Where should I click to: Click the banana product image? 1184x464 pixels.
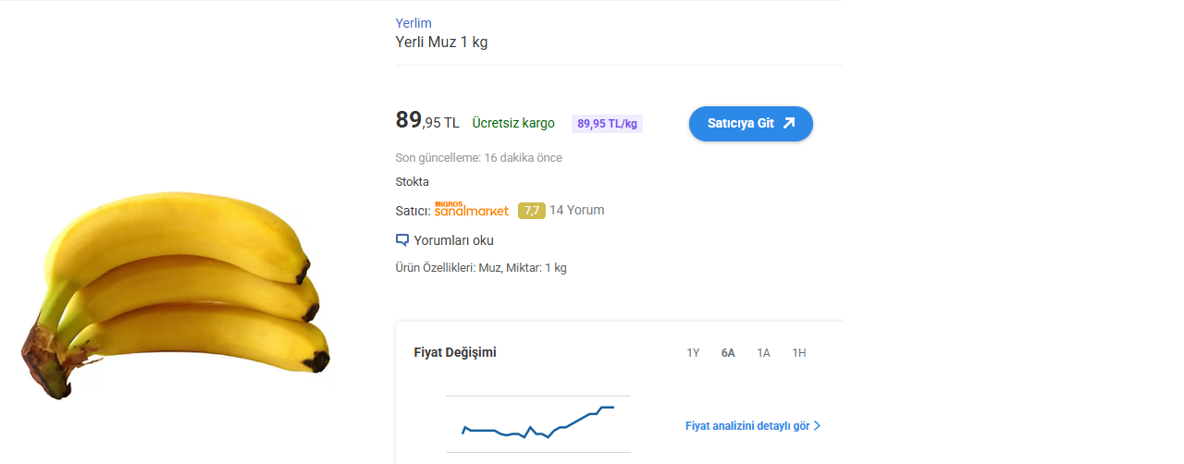[x=176, y=296]
